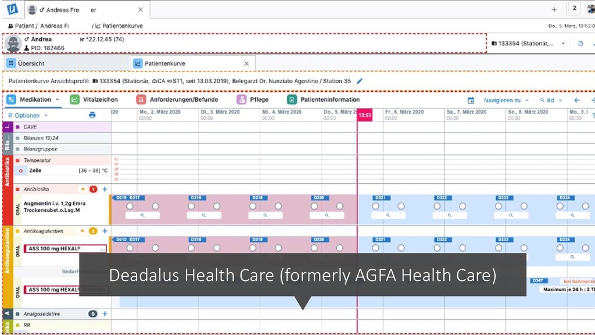
Task: Open Augmentin i.v. 1,2g medication entry
Action: pos(55,206)
